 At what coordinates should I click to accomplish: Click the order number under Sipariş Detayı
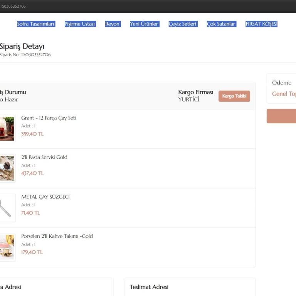[x=25, y=55]
